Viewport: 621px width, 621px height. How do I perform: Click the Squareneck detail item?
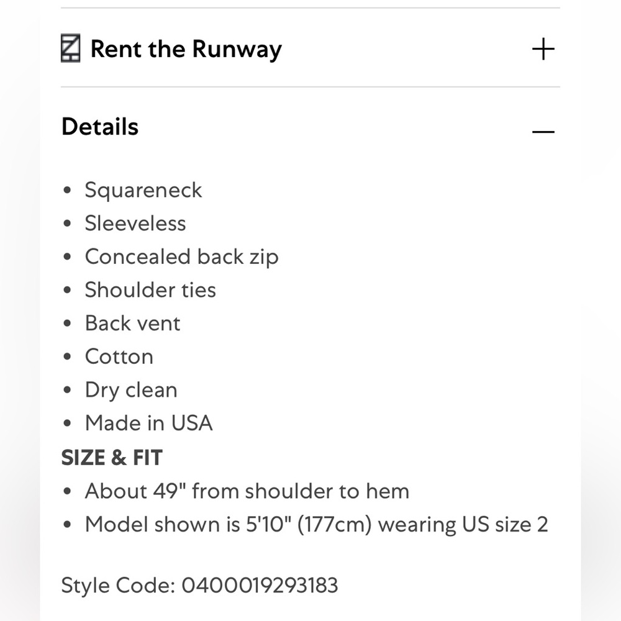(x=143, y=190)
